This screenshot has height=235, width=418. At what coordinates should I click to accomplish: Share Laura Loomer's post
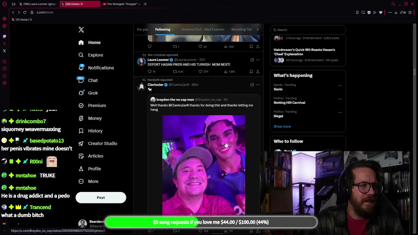(258, 71)
